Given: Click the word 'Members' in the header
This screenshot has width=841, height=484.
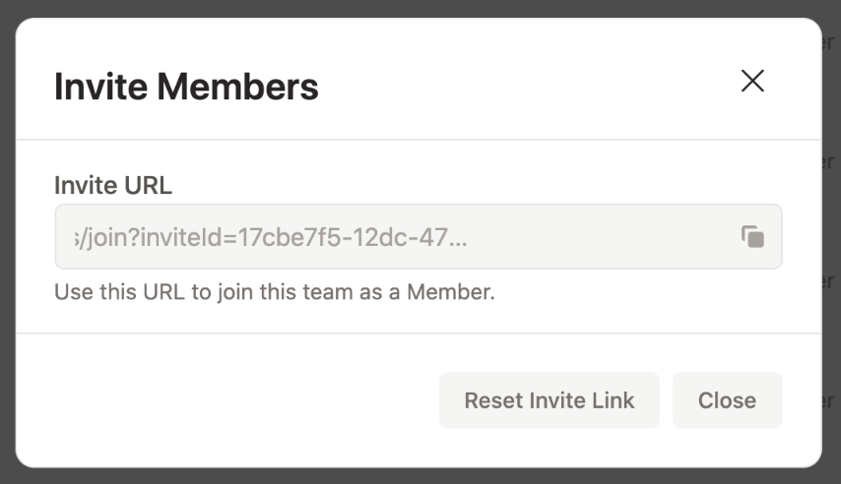Looking at the screenshot, I should pos(237,87).
